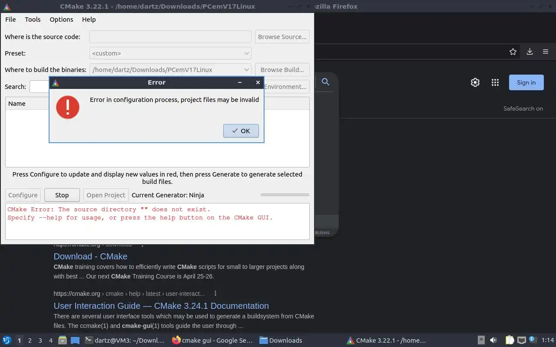The height and width of the screenshot is (347, 556).
Task: Open the Help menu
Action: [x=89, y=20]
